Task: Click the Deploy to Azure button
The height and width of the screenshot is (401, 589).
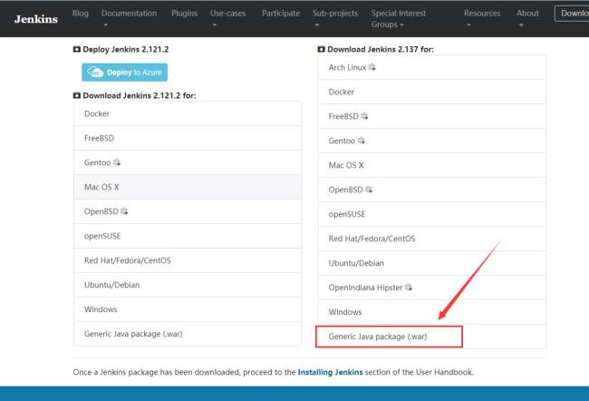Action: 125,73
